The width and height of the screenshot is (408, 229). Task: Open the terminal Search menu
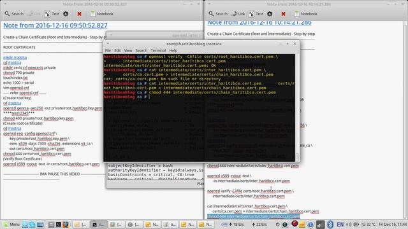click(x=142, y=50)
